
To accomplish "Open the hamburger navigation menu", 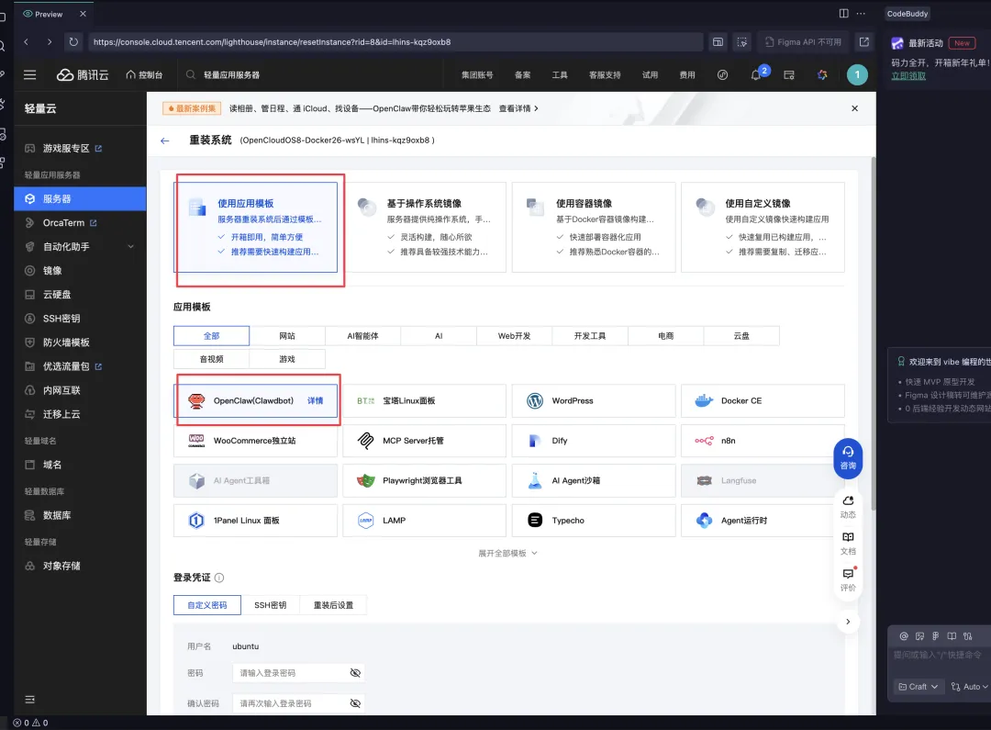I will 29,74.
